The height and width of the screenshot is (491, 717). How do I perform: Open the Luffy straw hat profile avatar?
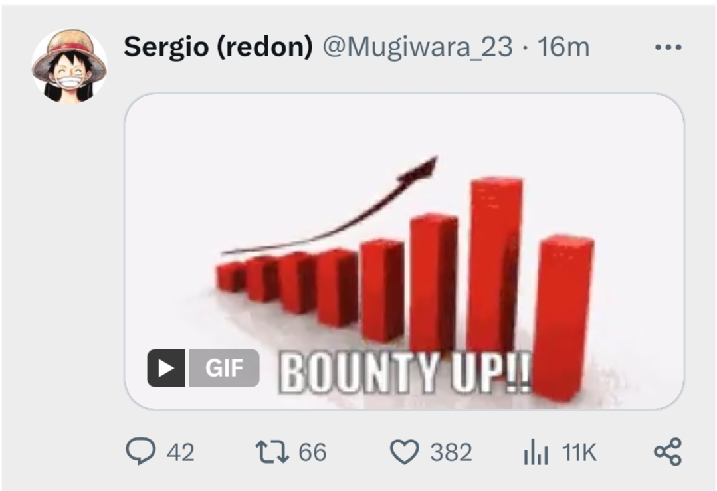coord(70,66)
